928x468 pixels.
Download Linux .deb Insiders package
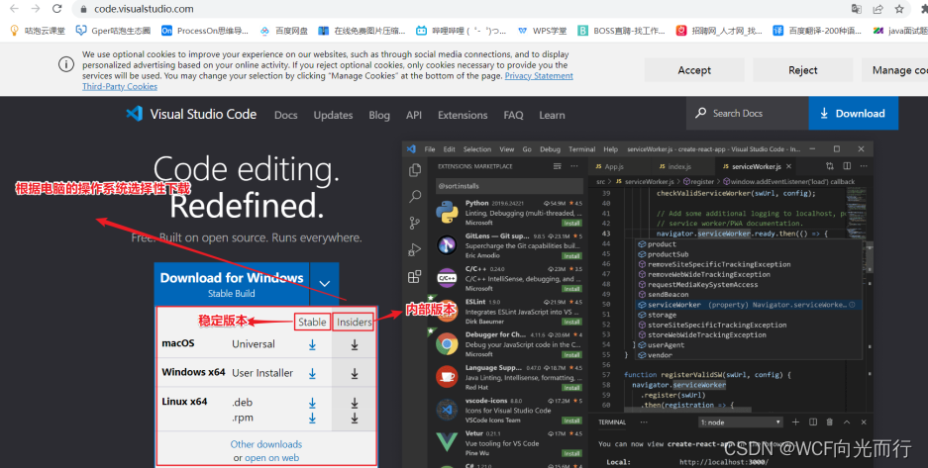click(x=354, y=403)
